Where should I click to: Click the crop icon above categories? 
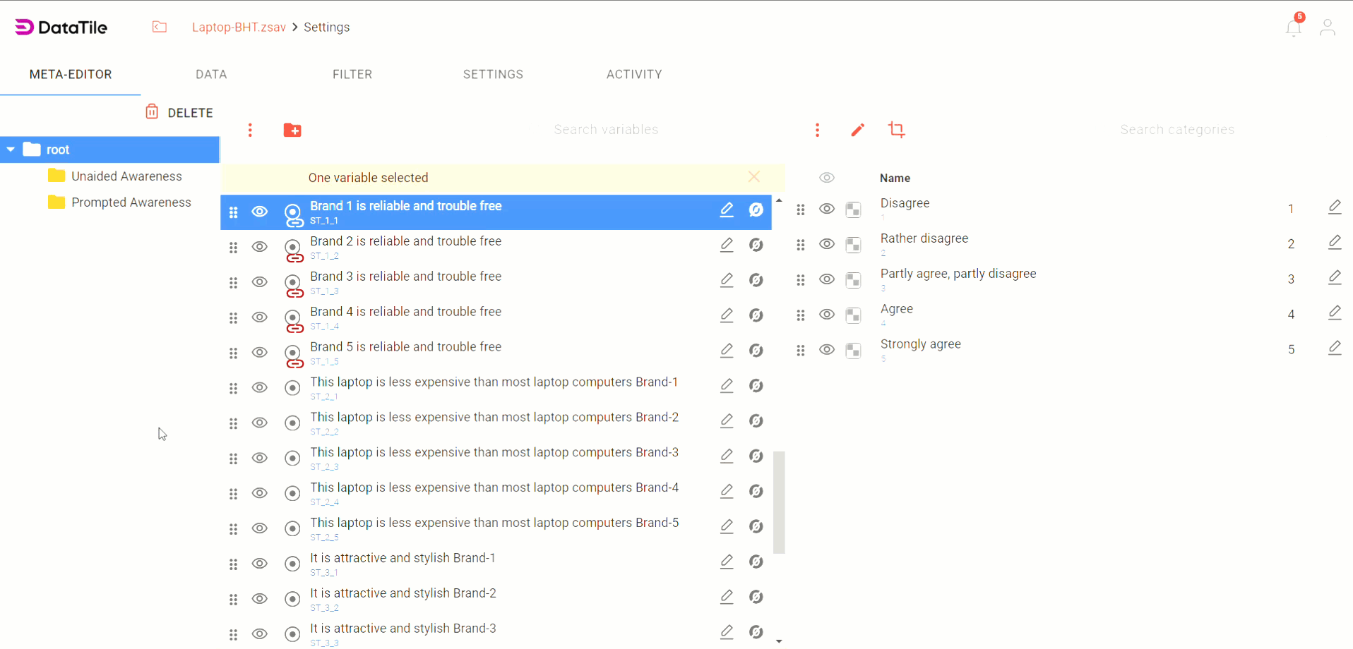click(896, 130)
